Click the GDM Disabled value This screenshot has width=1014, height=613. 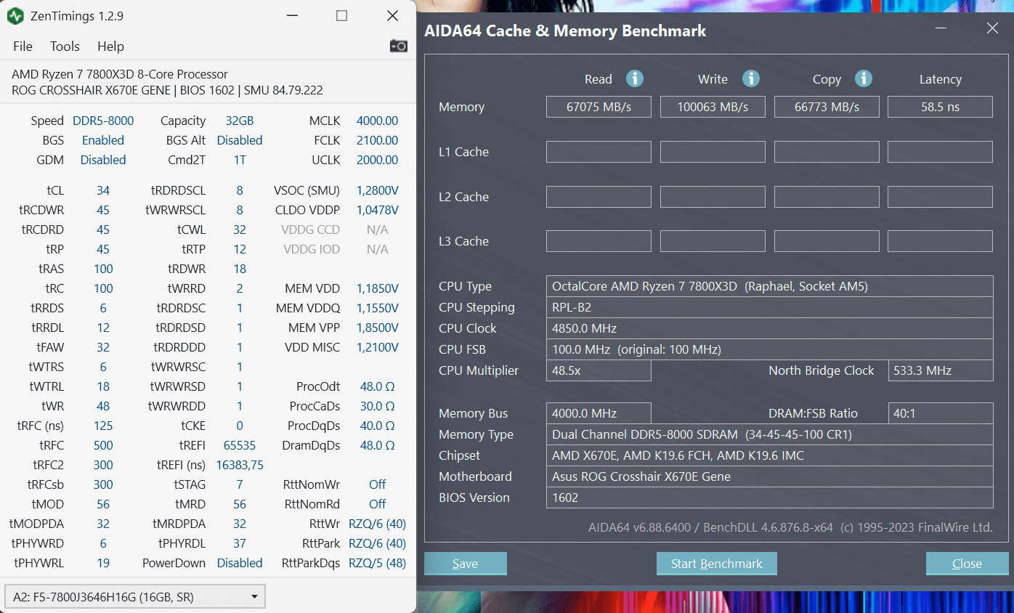tap(103, 160)
